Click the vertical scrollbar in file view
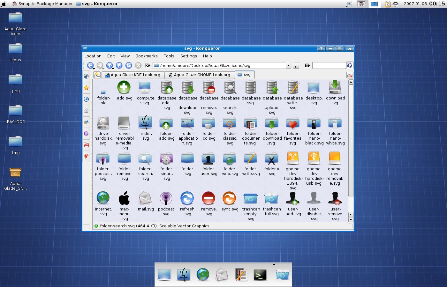This screenshot has width=447, height=287. pos(351,140)
